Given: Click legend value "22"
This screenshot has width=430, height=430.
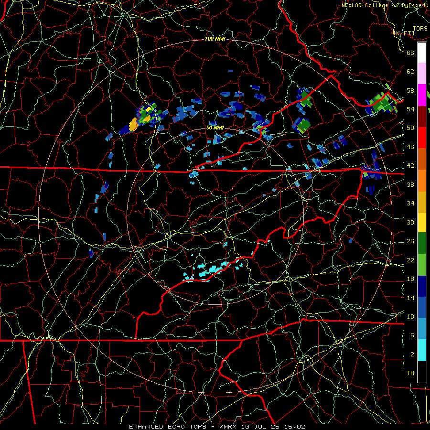Looking at the screenshot, I should (410, 260).
